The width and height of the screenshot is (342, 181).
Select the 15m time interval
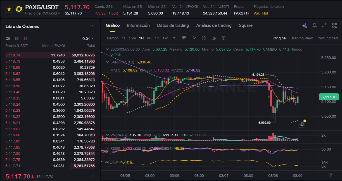point(132,38)
